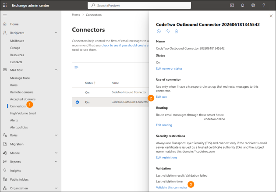Expand the Mobile section chevron
This screenshot has width=276, height=192.
tap(56, 153)
